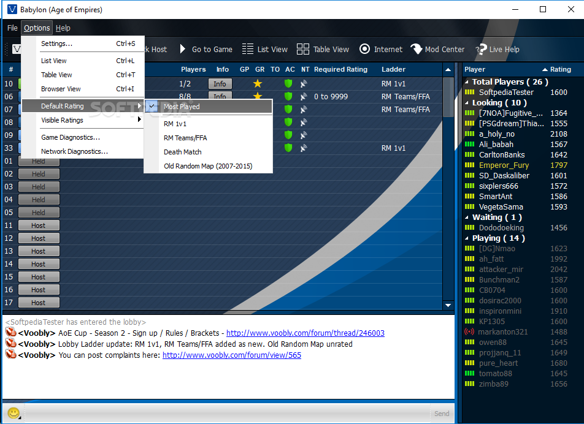Collapse the Total Players group

(x=467, y=82)
